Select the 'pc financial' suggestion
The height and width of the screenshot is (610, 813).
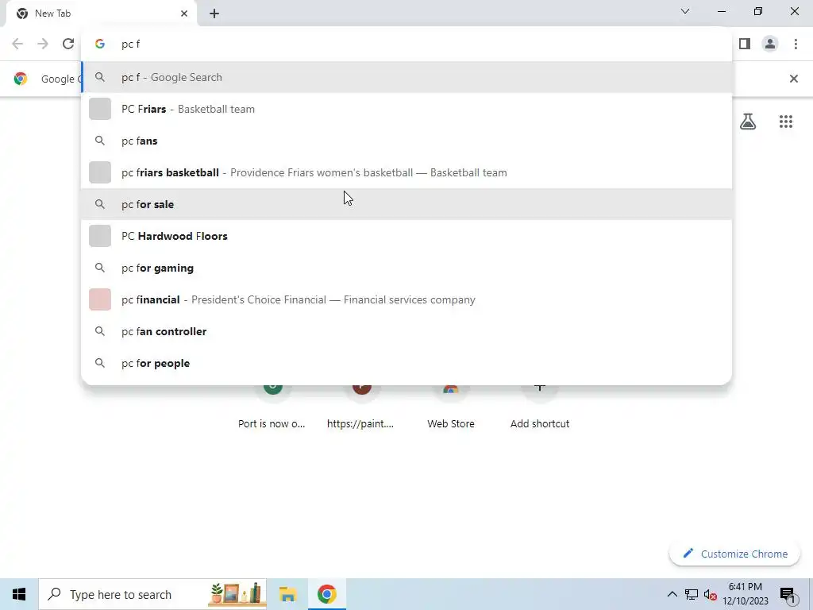(406, 299)
